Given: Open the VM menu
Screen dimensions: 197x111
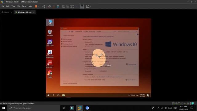Looking at the screenshot, I should (18, 6).
